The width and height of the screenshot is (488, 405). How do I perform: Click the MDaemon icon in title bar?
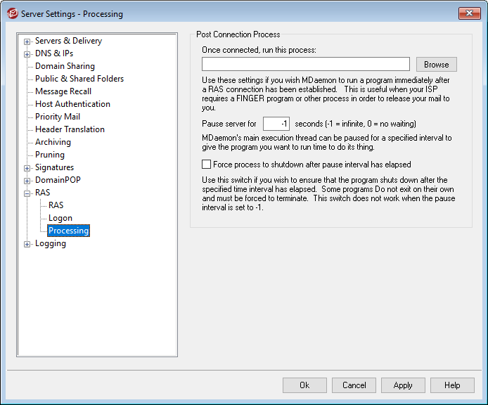point(12,13)
